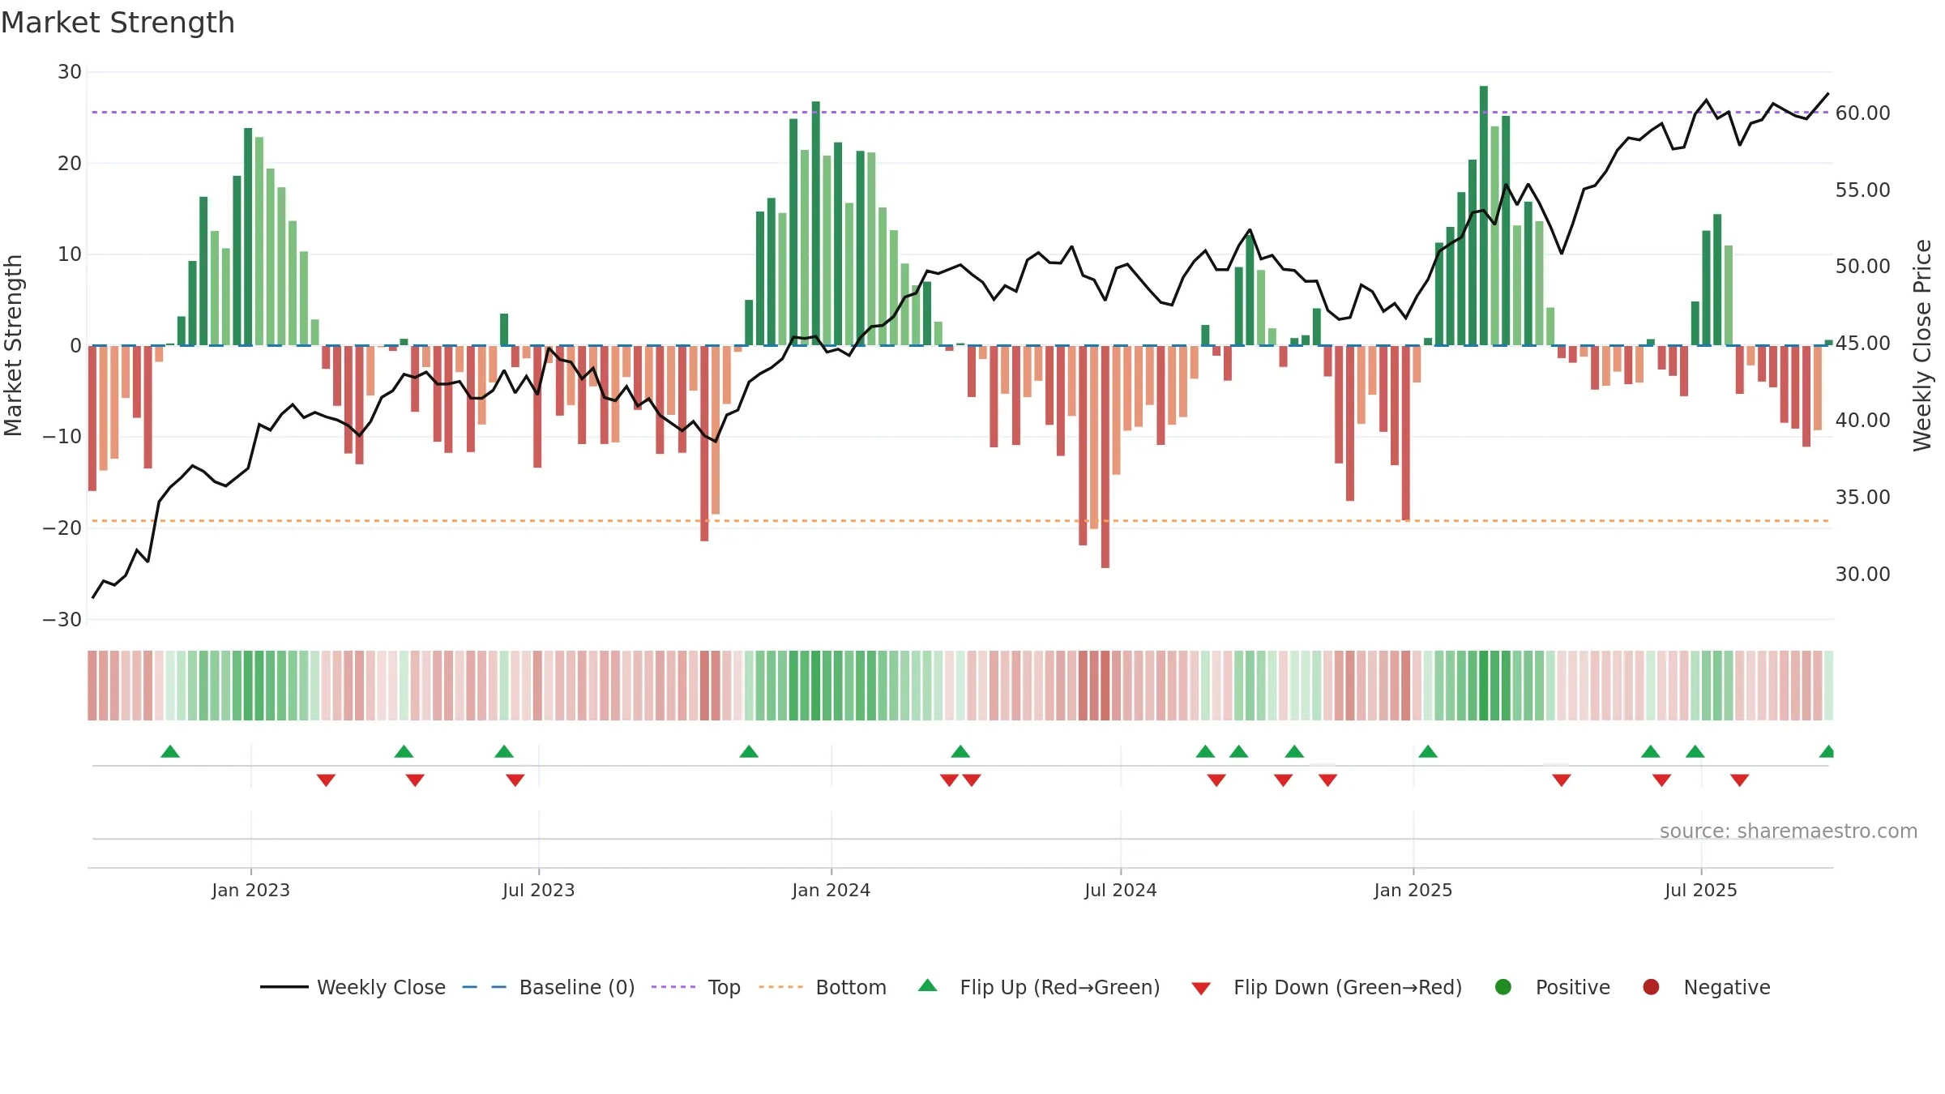
Task: Click the '50.00' price axis tick label
Action: pyautogui.click(x=1863, y=267)
